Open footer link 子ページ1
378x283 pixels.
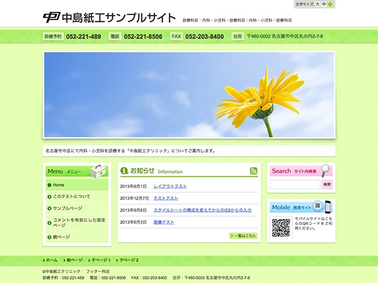(101, 260)
